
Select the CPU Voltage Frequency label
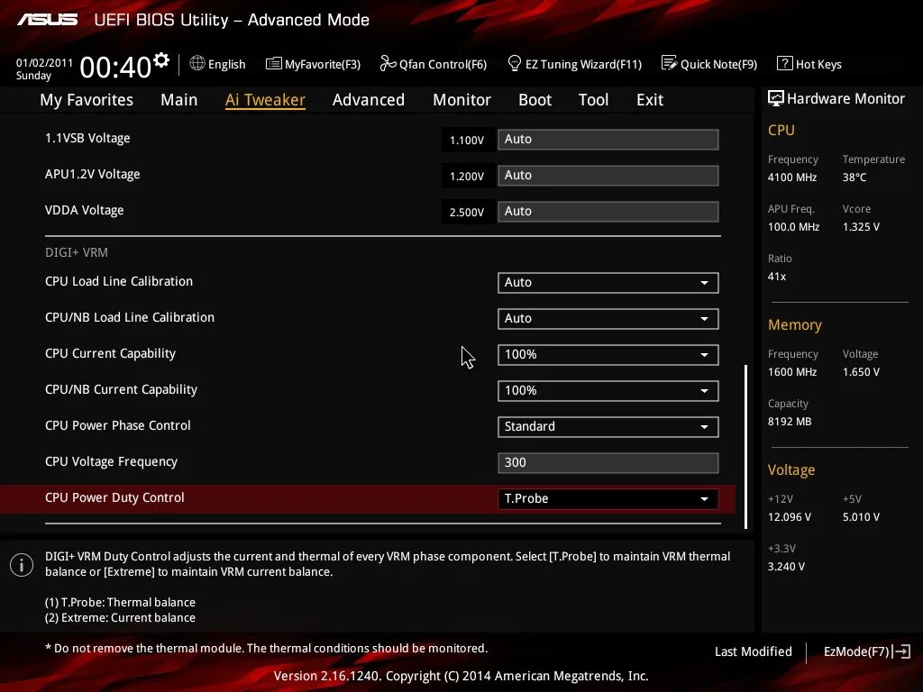pyautogui.click(x=111, y=462)
